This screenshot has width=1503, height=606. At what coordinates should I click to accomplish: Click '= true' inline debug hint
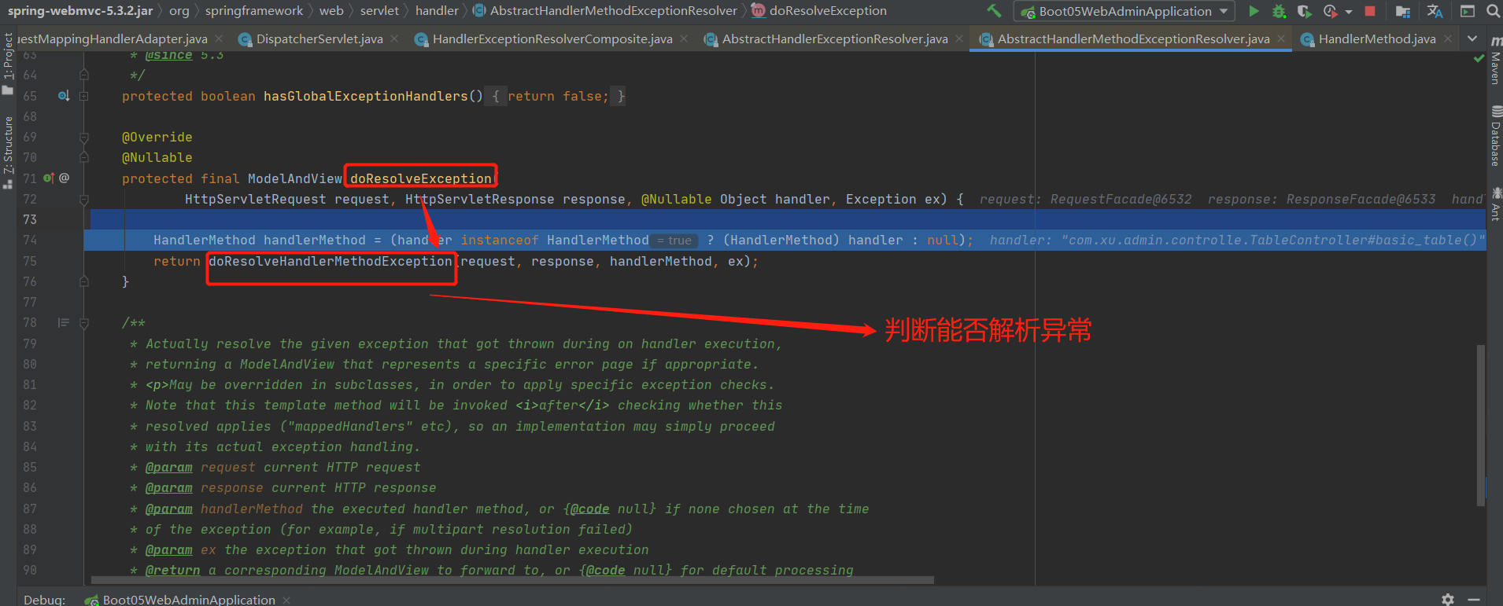coord(675,241)
